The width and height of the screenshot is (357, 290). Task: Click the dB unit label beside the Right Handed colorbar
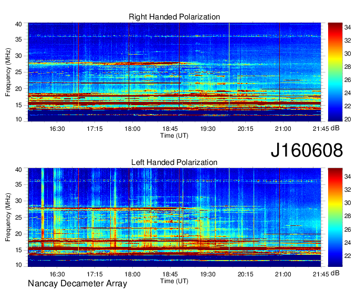[x=335, y=128]
